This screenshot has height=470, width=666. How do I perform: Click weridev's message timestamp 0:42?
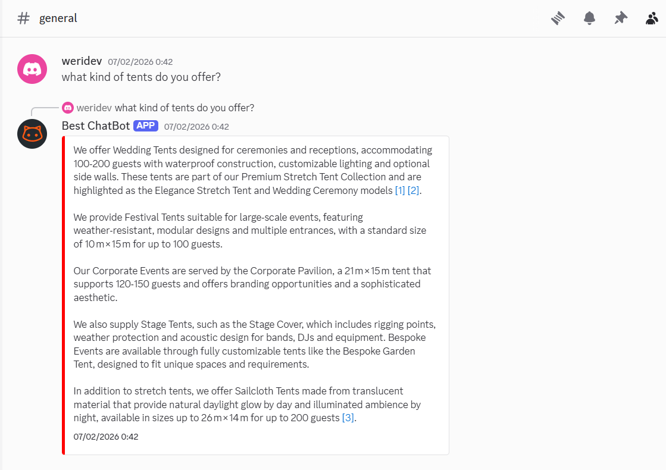[x=140, y=61]
